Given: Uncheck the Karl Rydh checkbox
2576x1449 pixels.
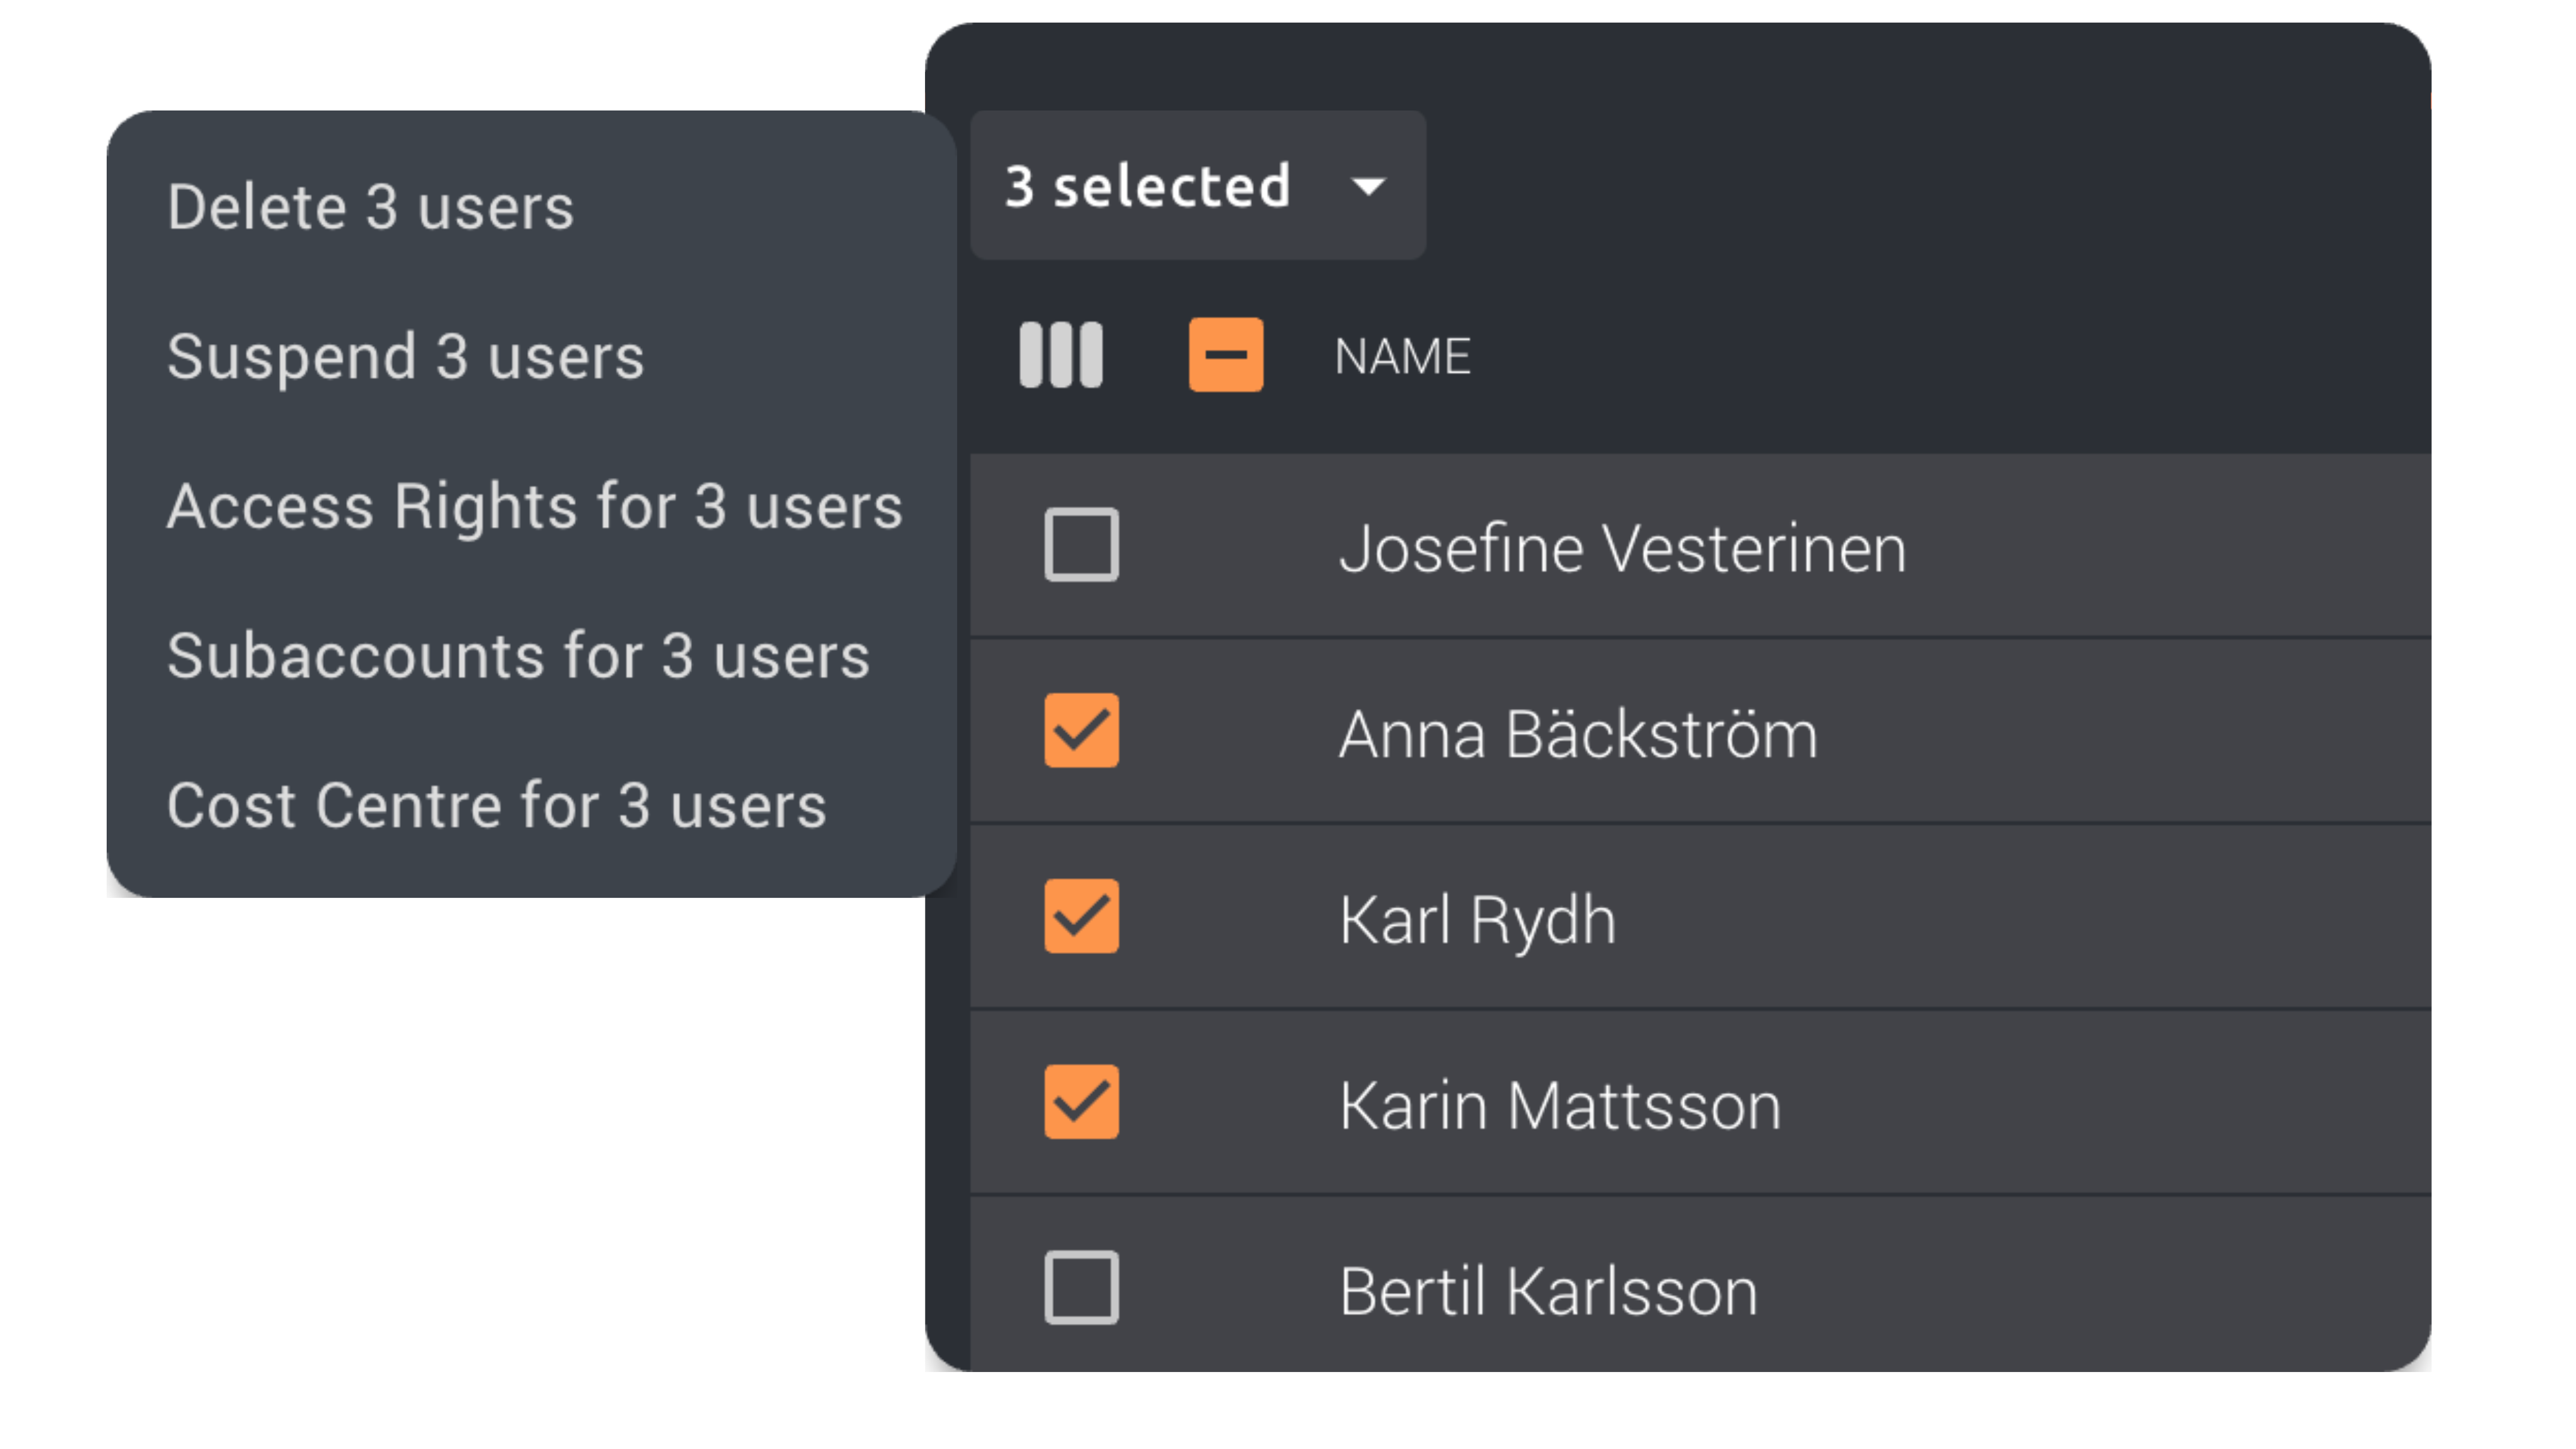Looking at the screenshot, I should 1081,916.
